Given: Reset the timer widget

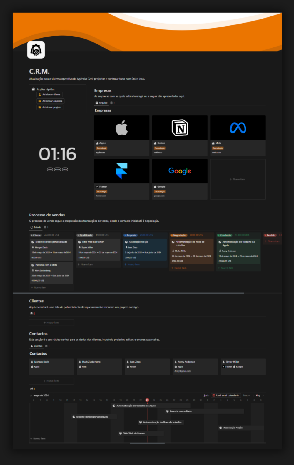Looking at the screenshot, I should pos(58,169).
